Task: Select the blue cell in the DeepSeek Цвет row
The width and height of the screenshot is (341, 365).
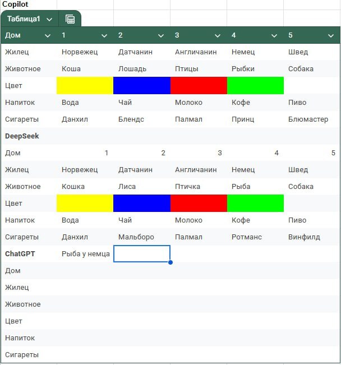Action: tap(141, 204)
